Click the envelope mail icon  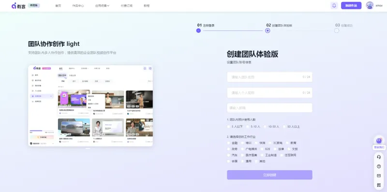(379, 176)
